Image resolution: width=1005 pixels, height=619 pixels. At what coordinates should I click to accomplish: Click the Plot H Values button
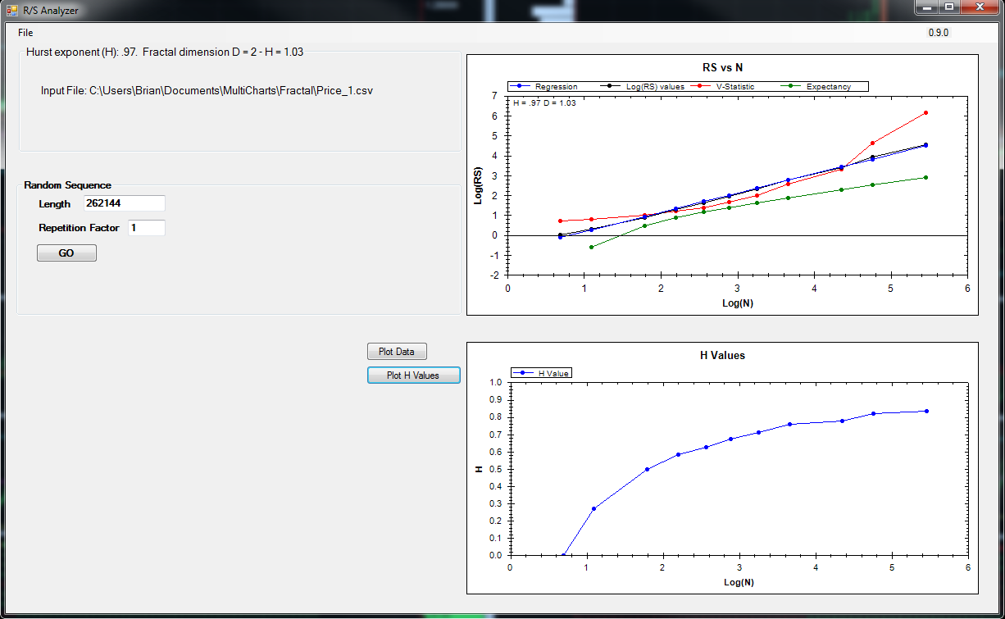[413, 375]
